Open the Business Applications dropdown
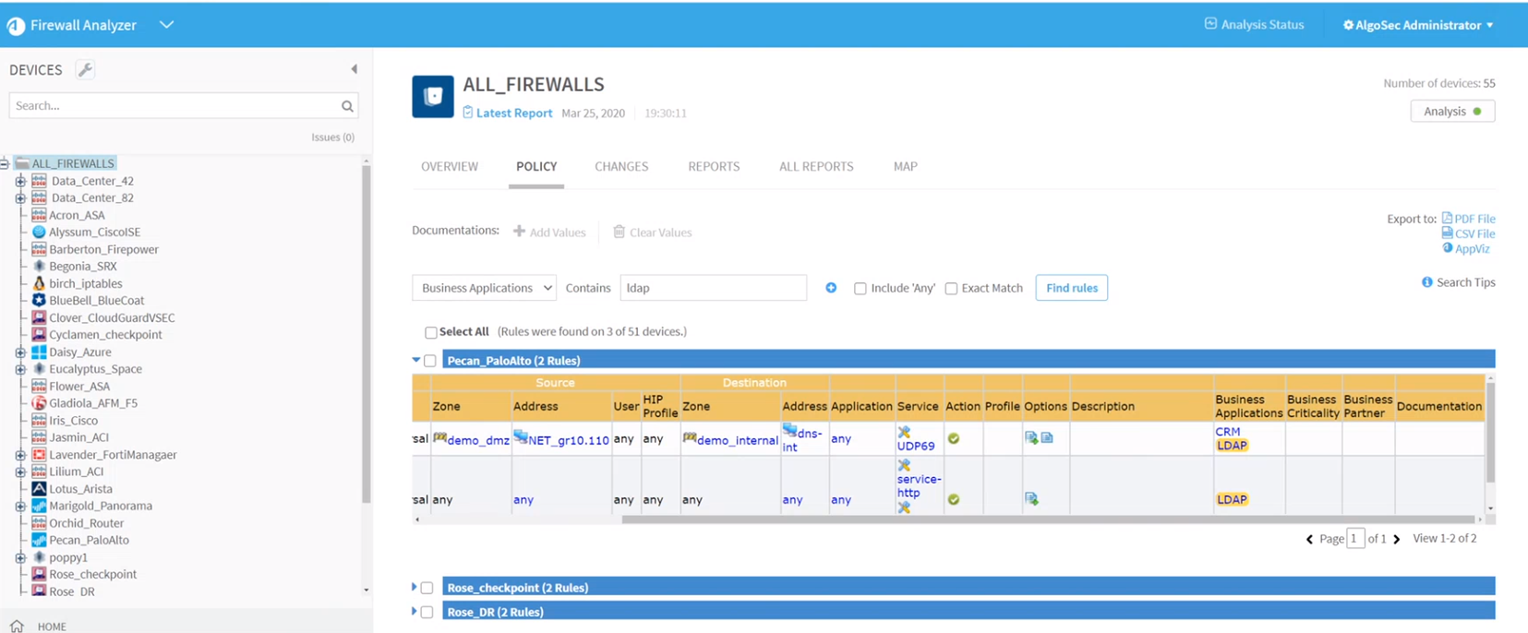The width and height of the screenshot is (1528, 633). tap(484, 288)
